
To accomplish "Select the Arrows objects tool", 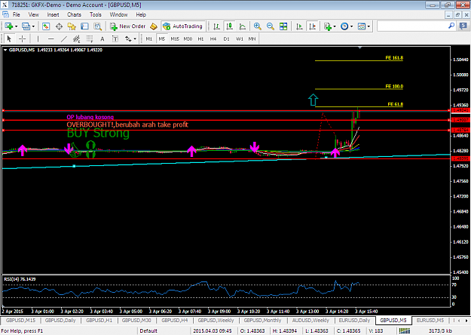I will pos(128,38).
